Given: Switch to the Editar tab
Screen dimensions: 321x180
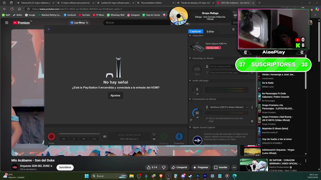Looking at the screenshot, I should click(210, 31).
